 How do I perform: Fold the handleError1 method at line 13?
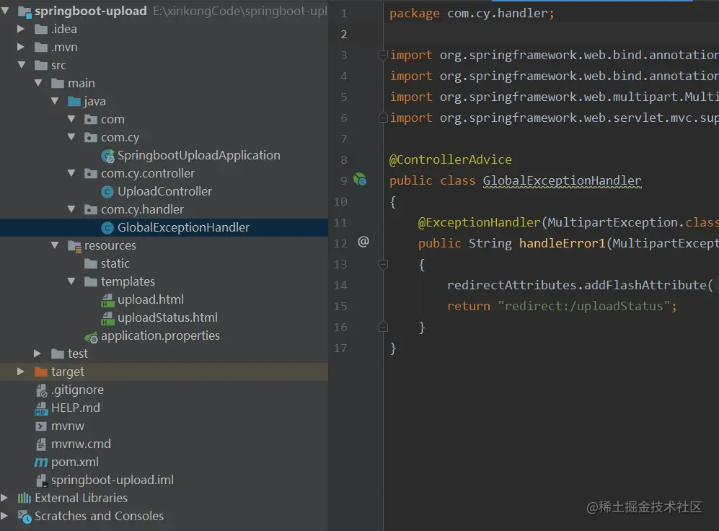point(384,264)
